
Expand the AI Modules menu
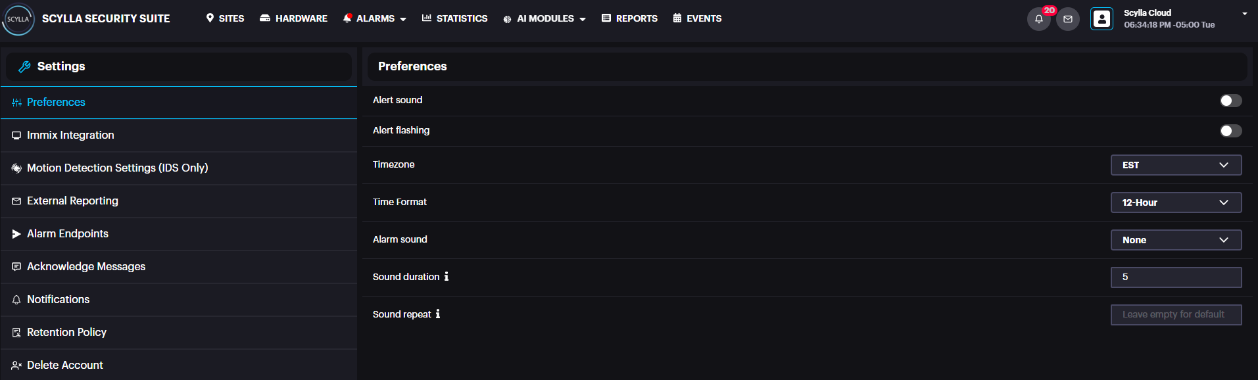[544, 19]
